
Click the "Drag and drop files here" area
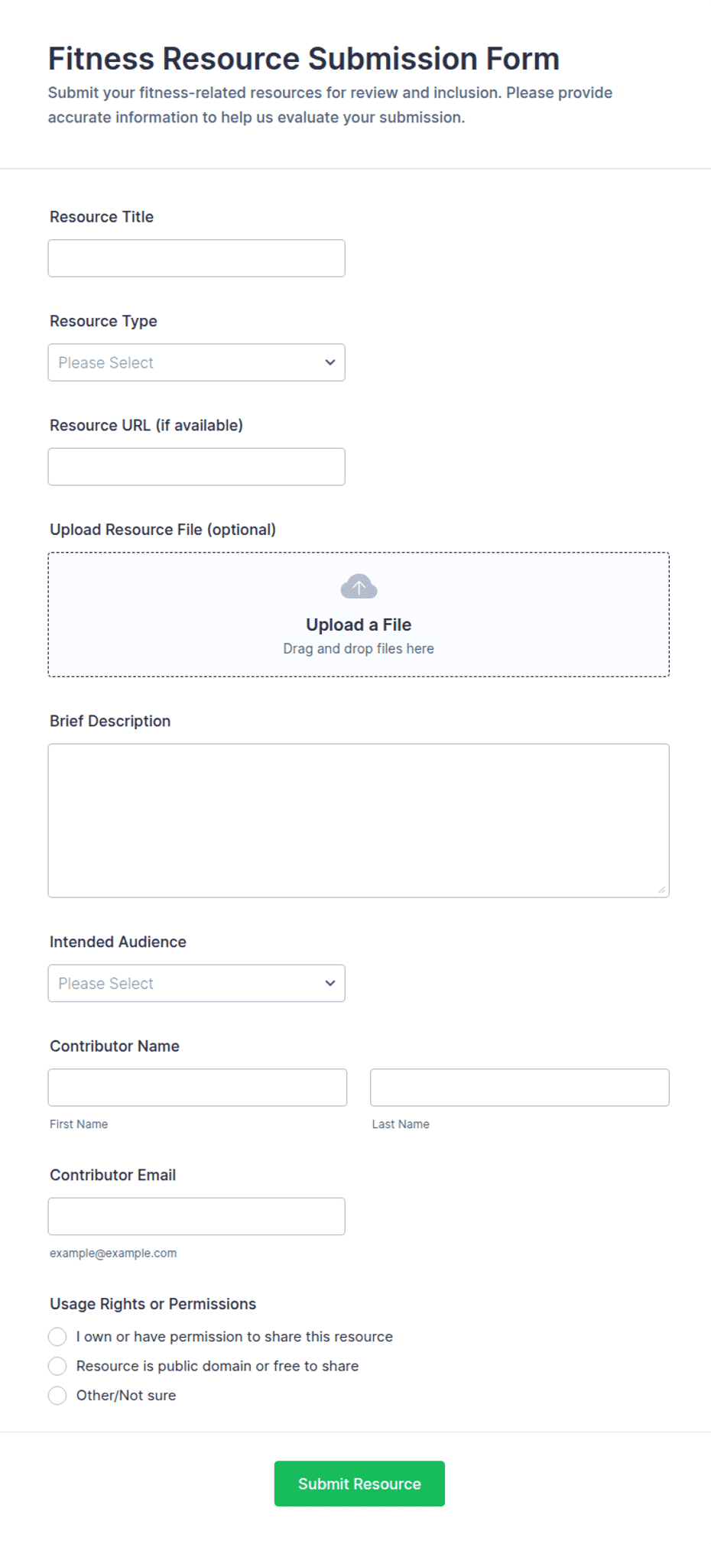pos(359,648)
